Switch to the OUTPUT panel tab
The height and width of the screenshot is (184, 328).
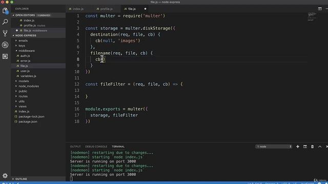75,147
